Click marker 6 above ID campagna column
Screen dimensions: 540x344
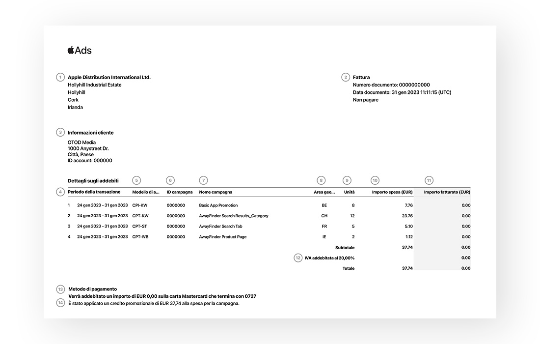(x=170, y=180)
